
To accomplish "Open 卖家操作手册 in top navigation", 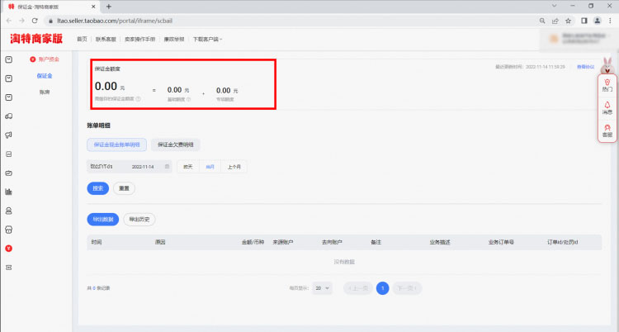I will 139,39.
